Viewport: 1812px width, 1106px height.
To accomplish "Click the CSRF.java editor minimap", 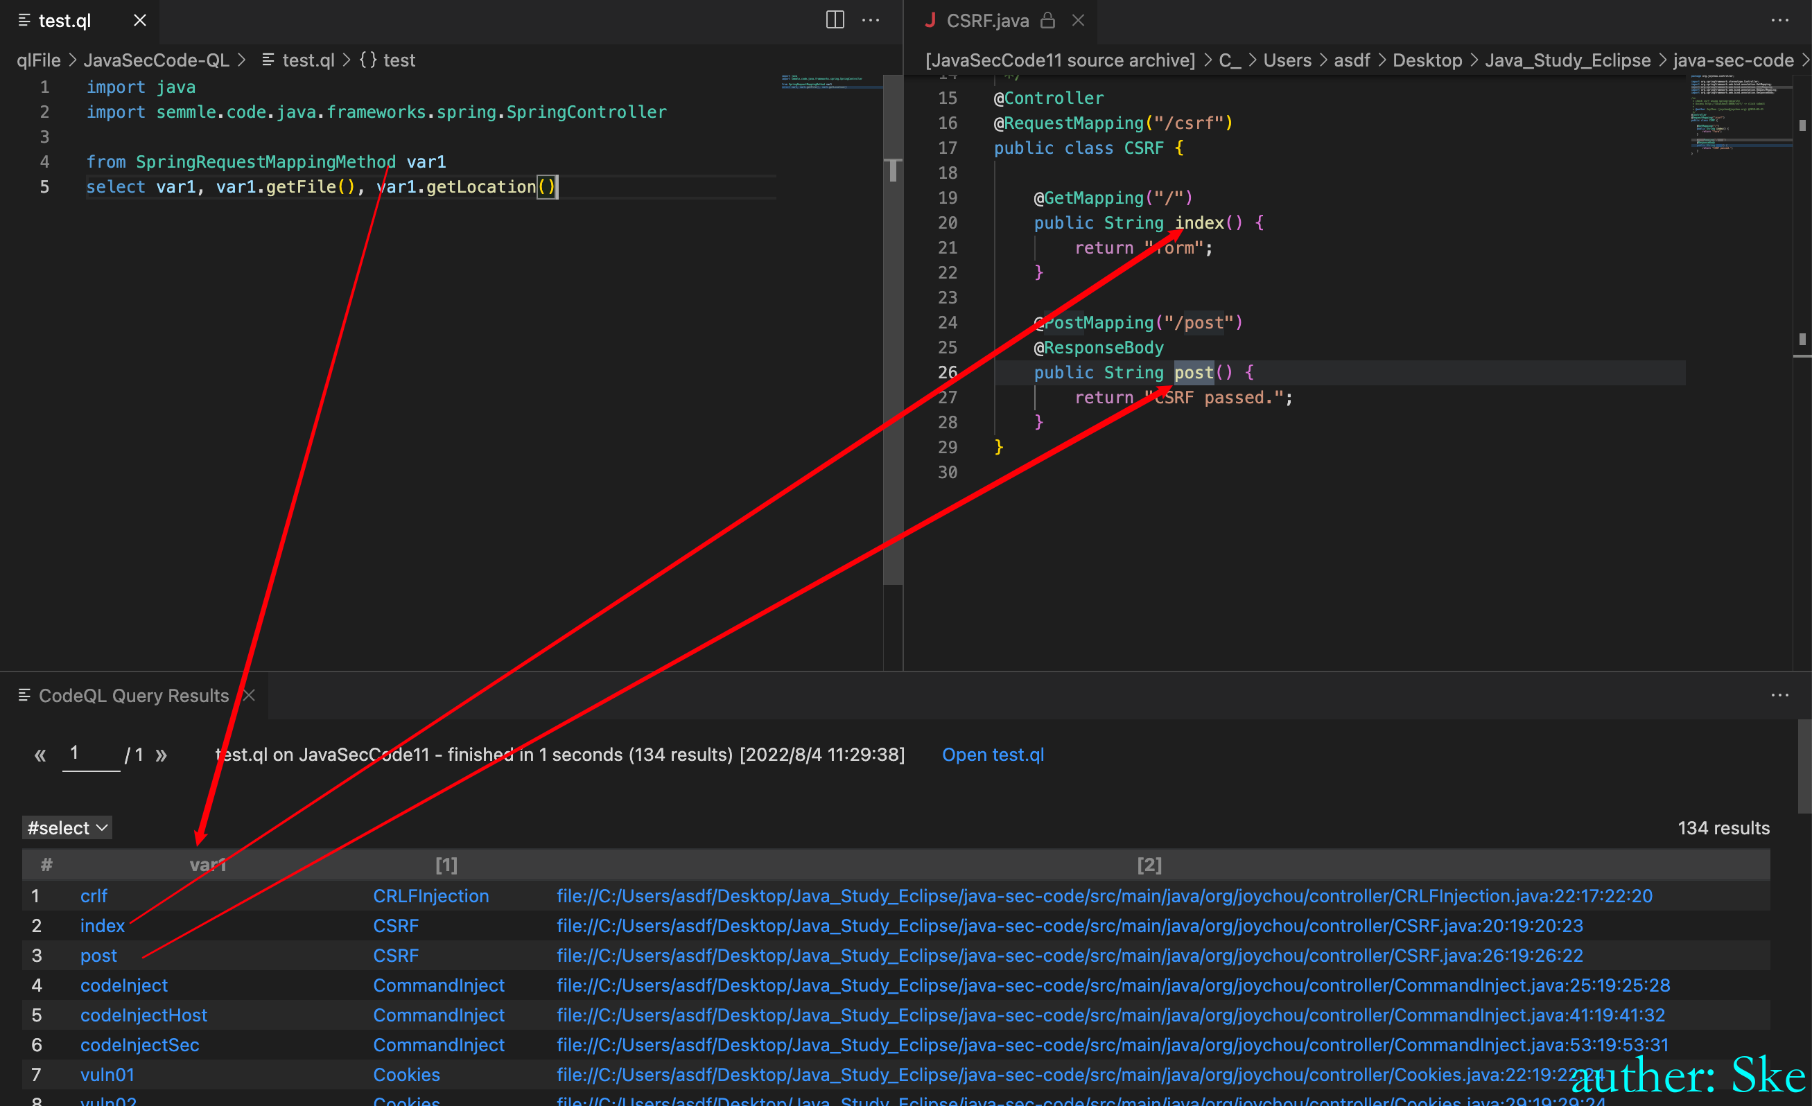I will (1741, 114).
